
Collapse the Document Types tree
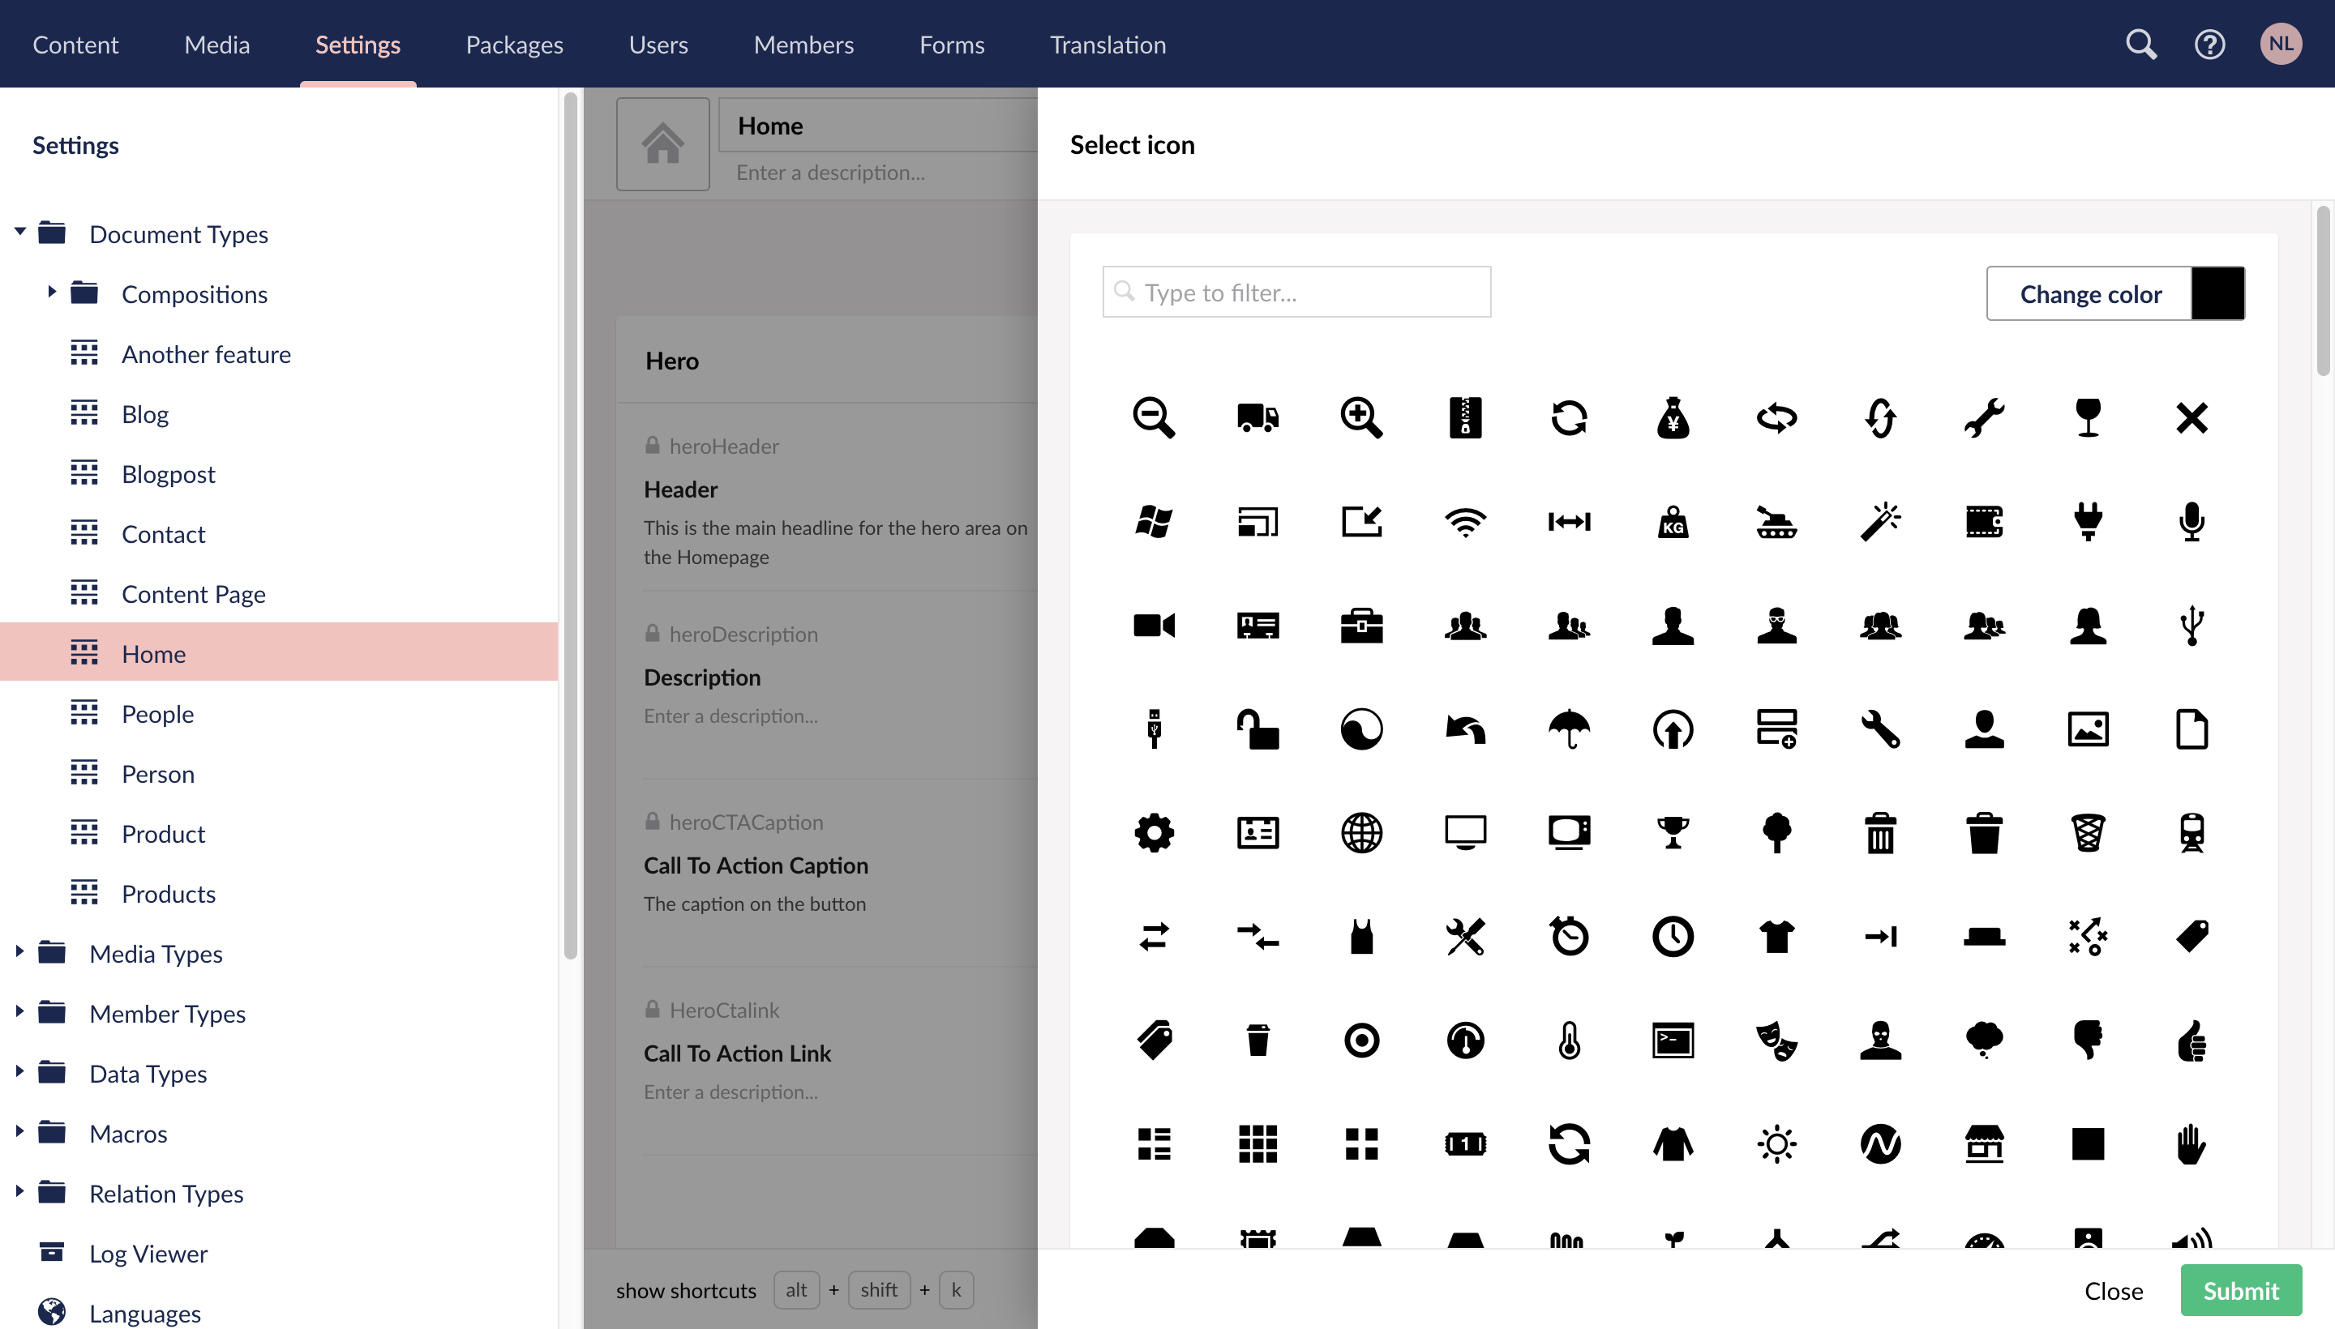(x=20, y=231)
